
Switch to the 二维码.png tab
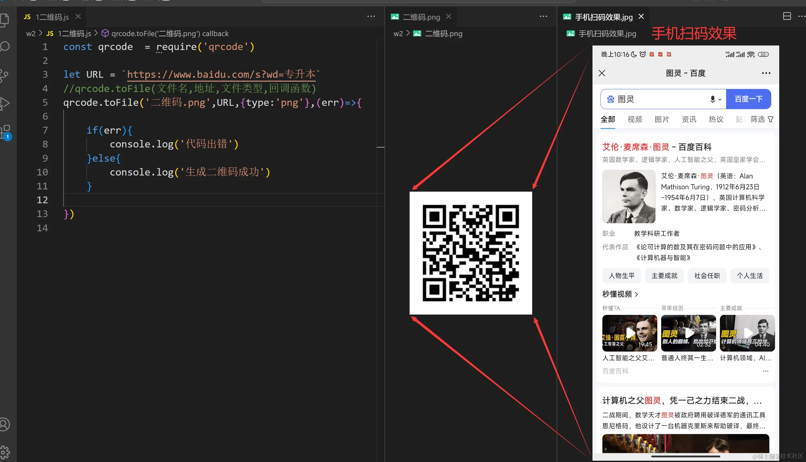point(421,17)
